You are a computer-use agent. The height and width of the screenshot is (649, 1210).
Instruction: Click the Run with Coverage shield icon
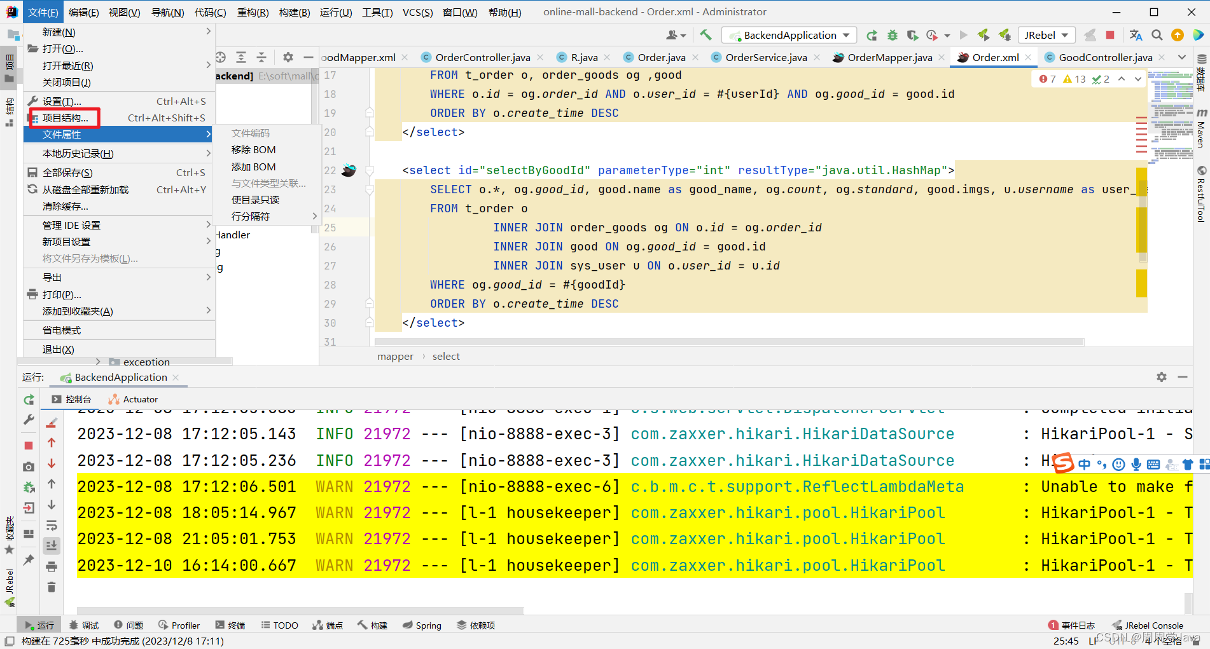pos(912,36)
